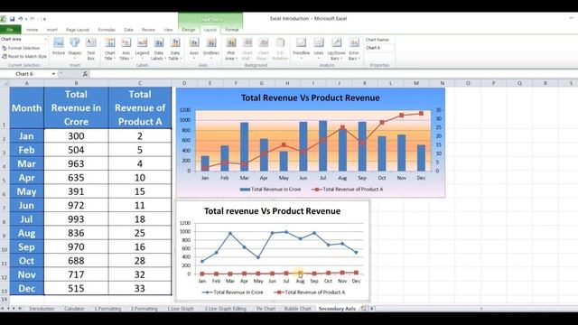Open the Up/Down Bars menu
The height and width of the screenshot is (325, 578).
(x=336, y=48)
